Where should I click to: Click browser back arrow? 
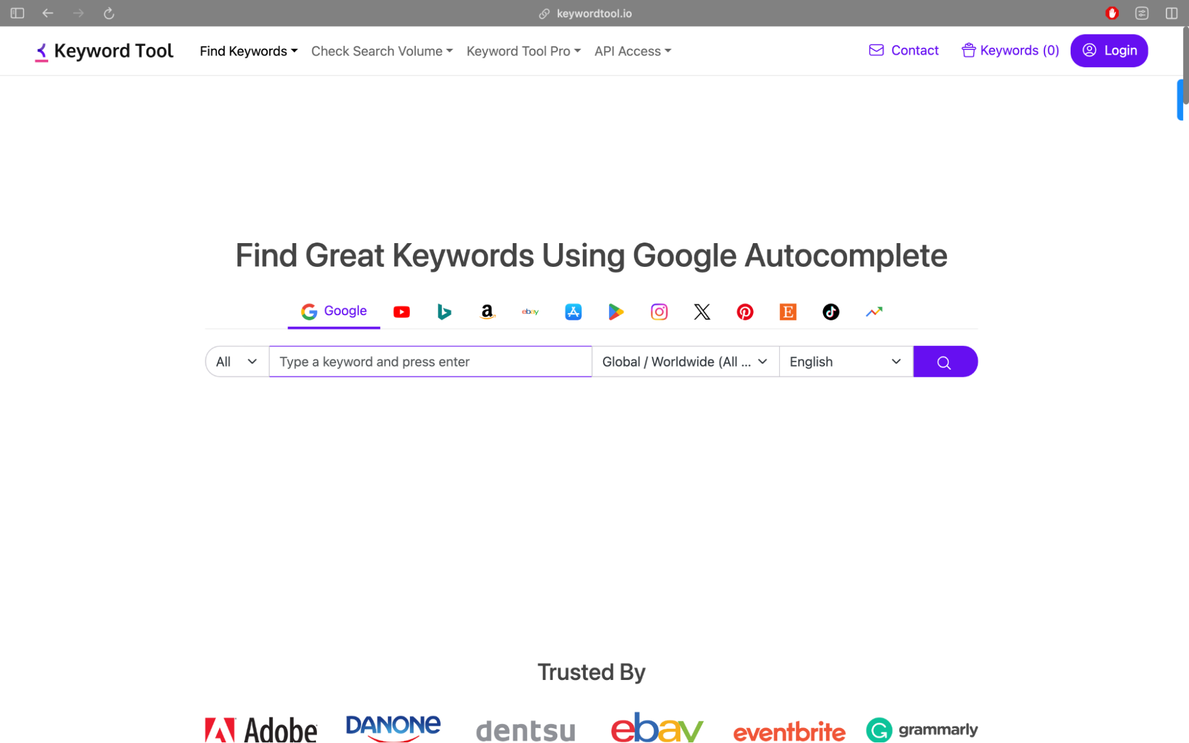tap(48, 13)
